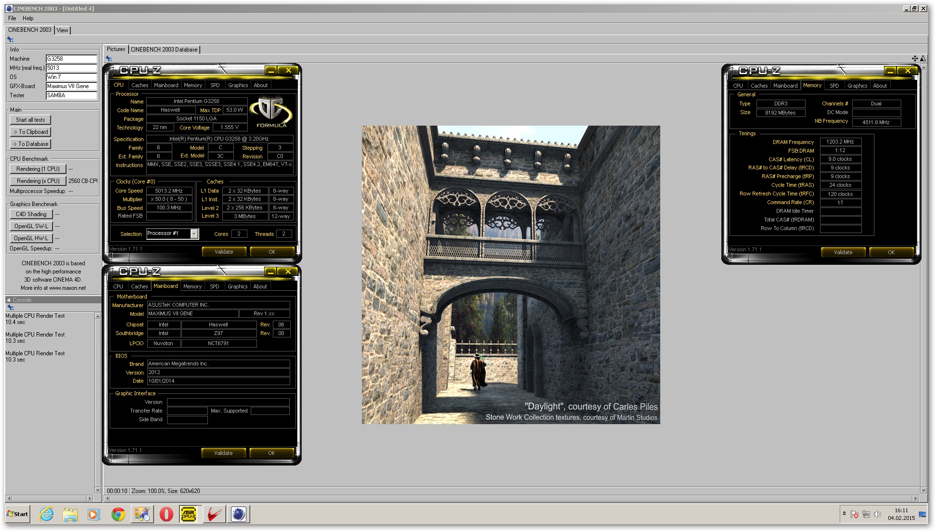Screen dimensions: 935x531
Task: Run Rendering (x CPU) benchmark
Action: (x=38, y=181)
